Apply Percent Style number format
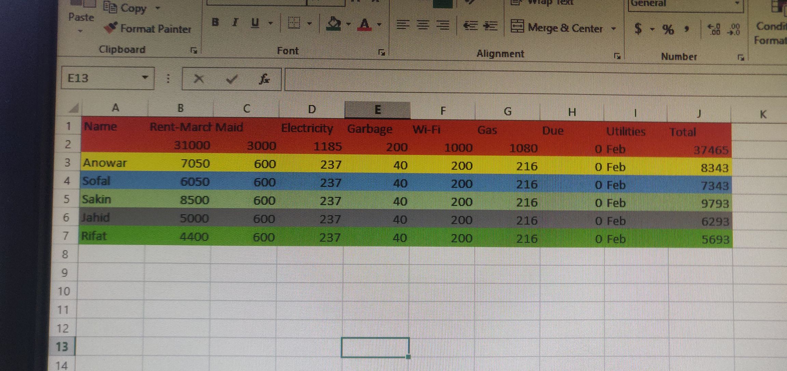The image size is (787, 371). click(668, 30)
